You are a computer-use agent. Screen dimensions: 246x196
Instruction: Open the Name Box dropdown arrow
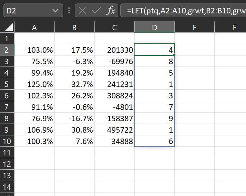(55, 11)
